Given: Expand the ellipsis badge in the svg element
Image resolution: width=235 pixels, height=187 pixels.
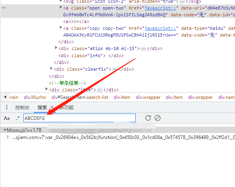Looking at the screenshot, I should pyautogui.click(x=182, y=2).
